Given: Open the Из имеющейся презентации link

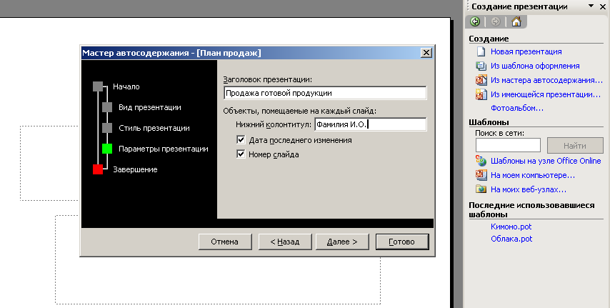Looking at the screenshot, I should tap(546, 94).
